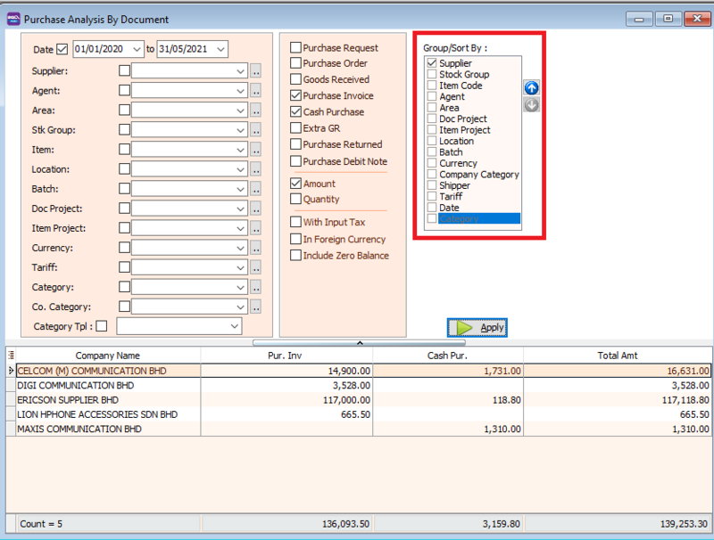Move group field down with grey down arrow

531,105
